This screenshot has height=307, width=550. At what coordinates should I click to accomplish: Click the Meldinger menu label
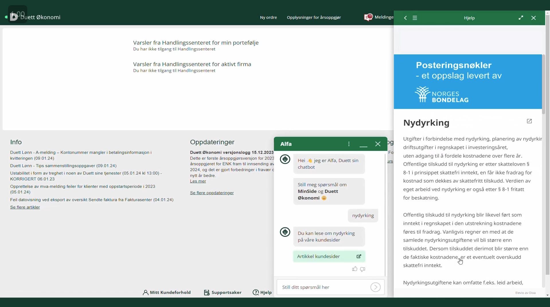point(384,17)
